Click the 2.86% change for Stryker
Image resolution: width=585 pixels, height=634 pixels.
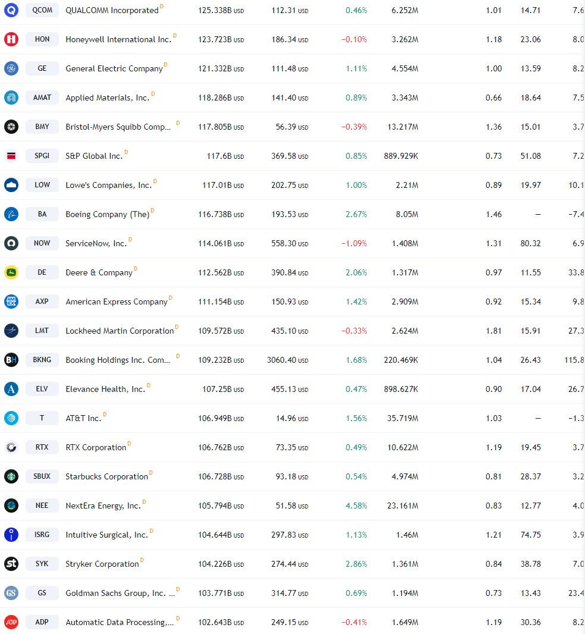(x=356, y=564)
